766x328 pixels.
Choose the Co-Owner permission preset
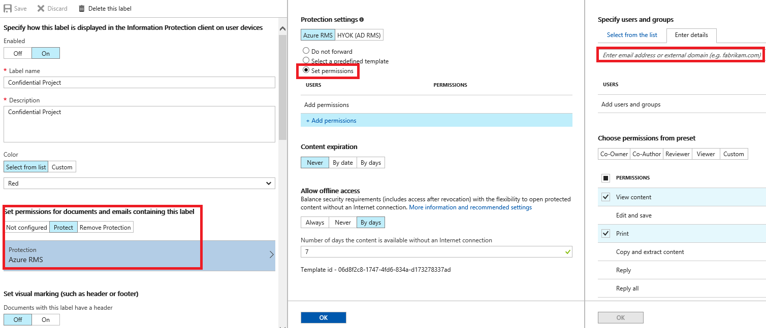[x=614, y=154]
